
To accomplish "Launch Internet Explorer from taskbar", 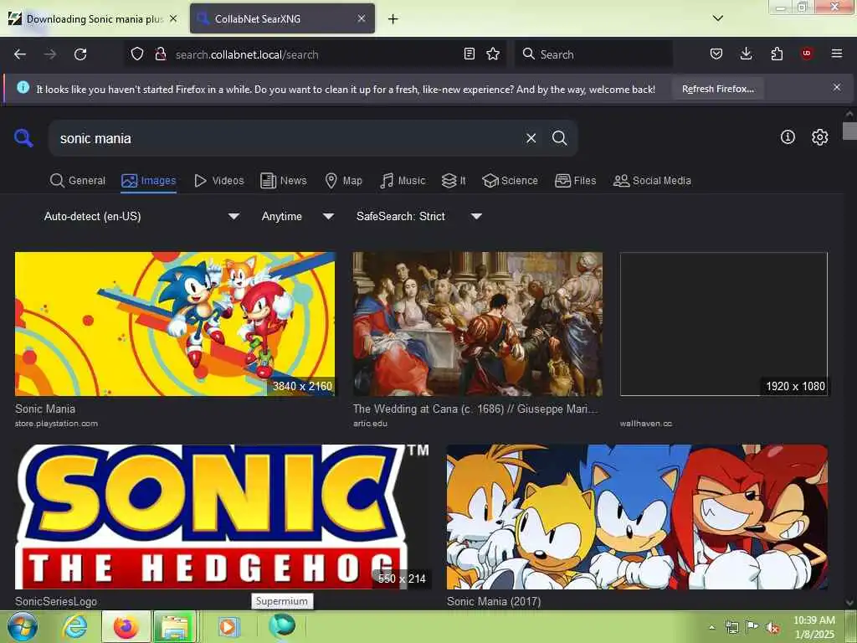I will pyautogui.click(x=74, y=626).
